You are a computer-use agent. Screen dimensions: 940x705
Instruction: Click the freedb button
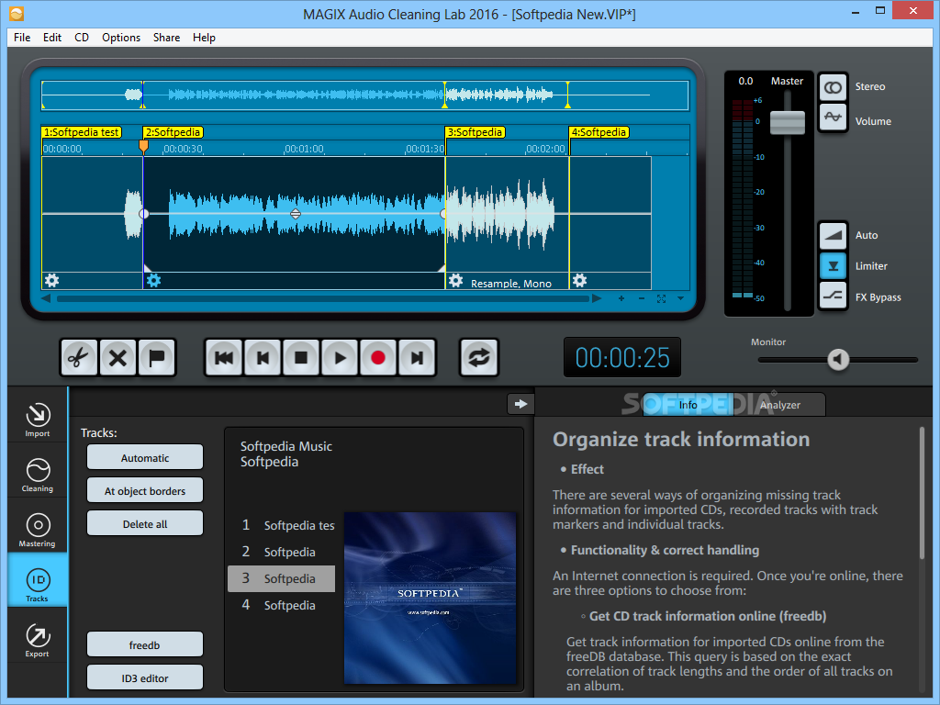[x=145, y=645]
